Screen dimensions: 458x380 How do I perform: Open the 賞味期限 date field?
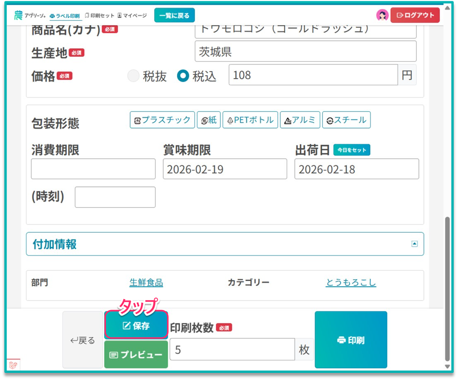tap(225, 169)
